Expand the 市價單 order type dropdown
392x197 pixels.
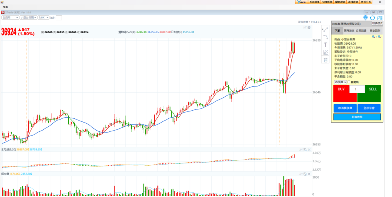tap(340, 82)
